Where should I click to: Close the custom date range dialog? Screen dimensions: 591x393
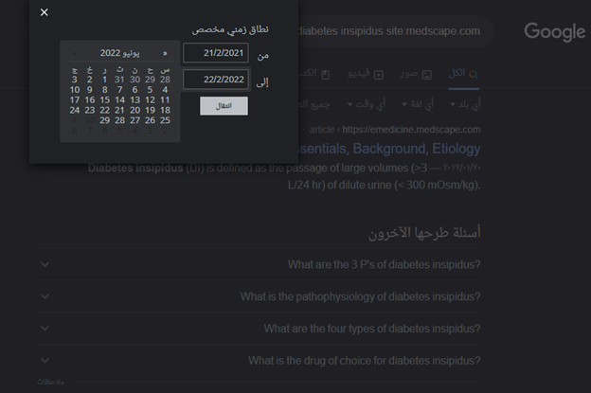(45, 12)
